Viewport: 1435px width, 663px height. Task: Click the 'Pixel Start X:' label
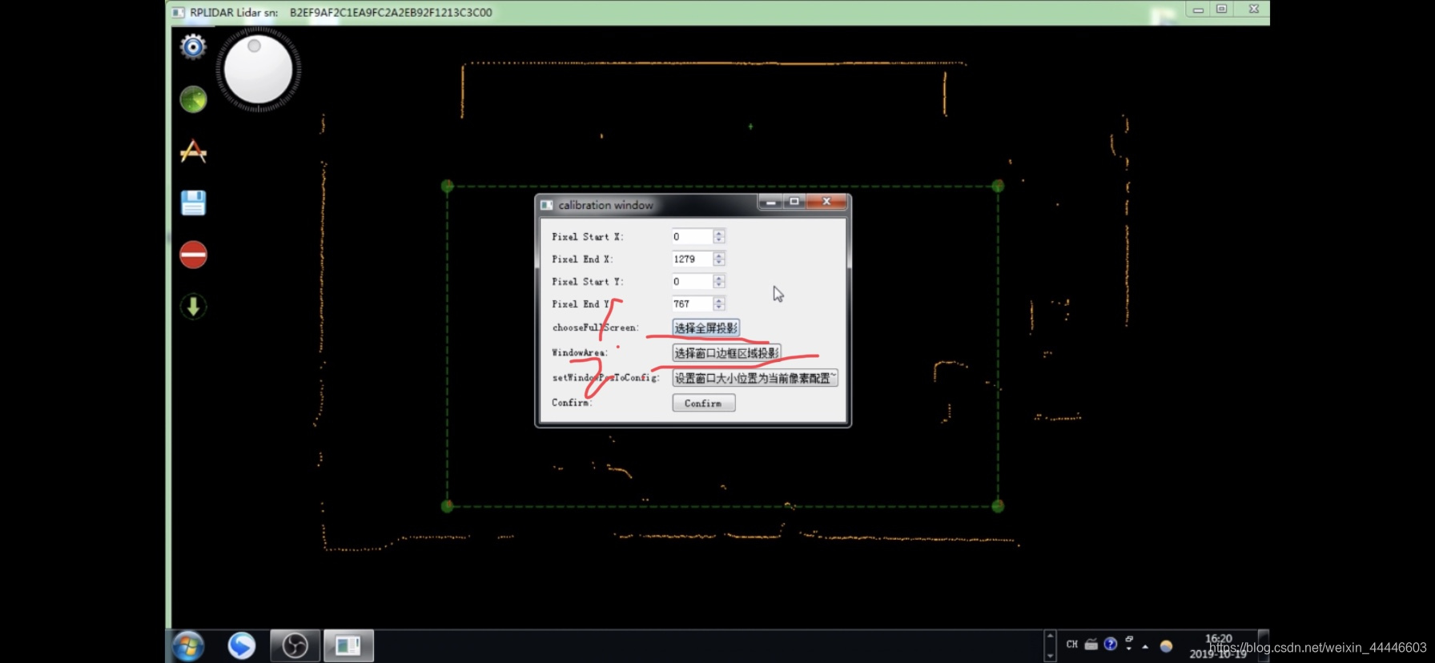point(588,237)
